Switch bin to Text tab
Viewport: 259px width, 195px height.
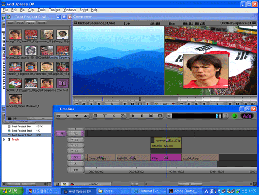(20, 23)
